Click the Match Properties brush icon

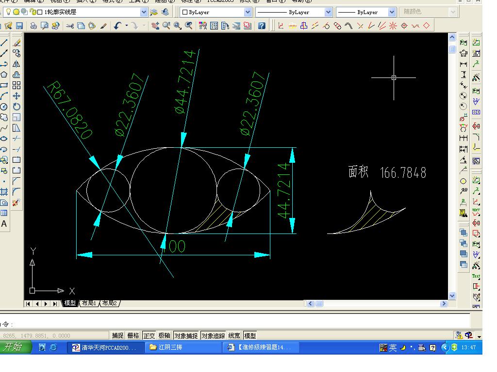tap(103, 26)
